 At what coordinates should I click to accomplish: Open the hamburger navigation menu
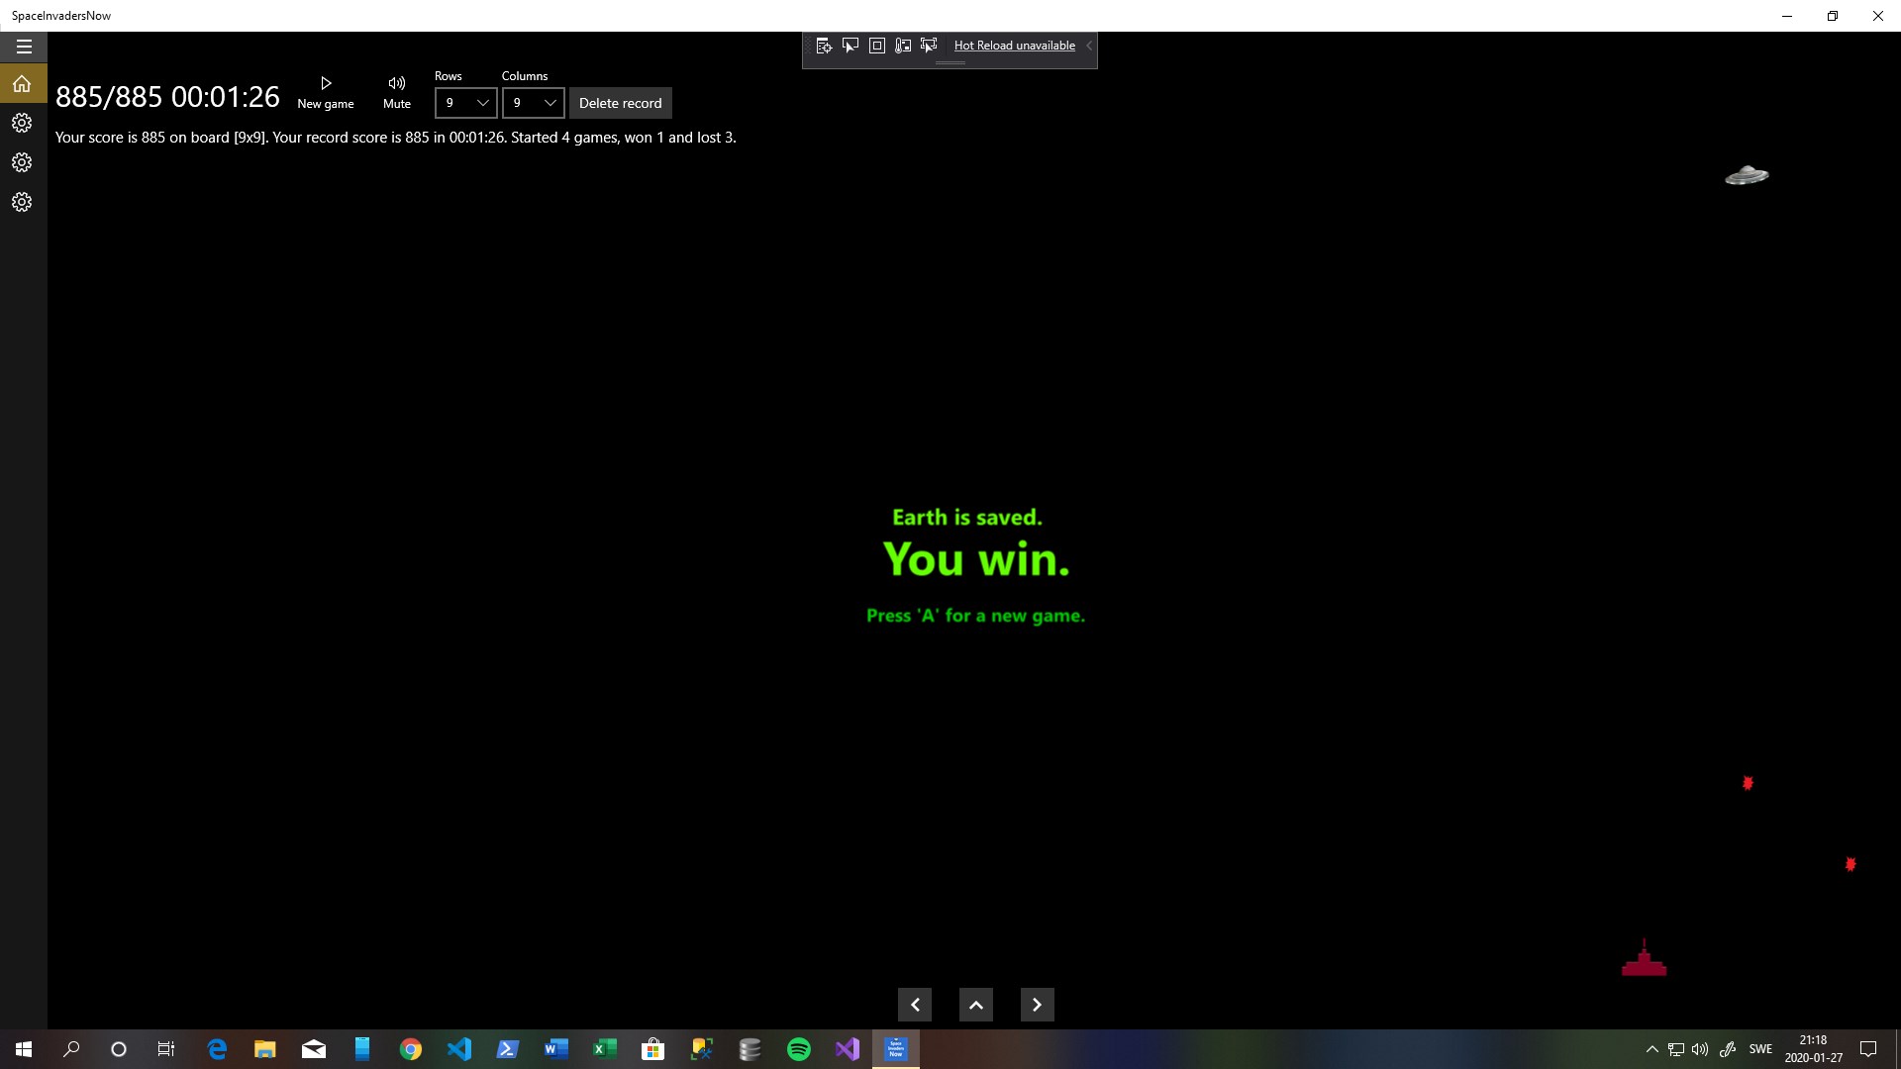coord(24,47)
